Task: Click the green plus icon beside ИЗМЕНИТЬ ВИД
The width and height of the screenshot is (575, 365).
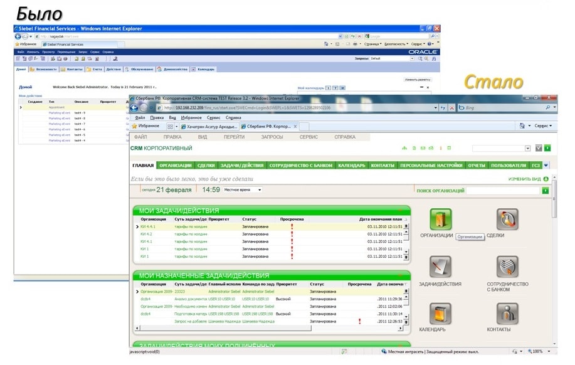Action: (x=546, y=179)
